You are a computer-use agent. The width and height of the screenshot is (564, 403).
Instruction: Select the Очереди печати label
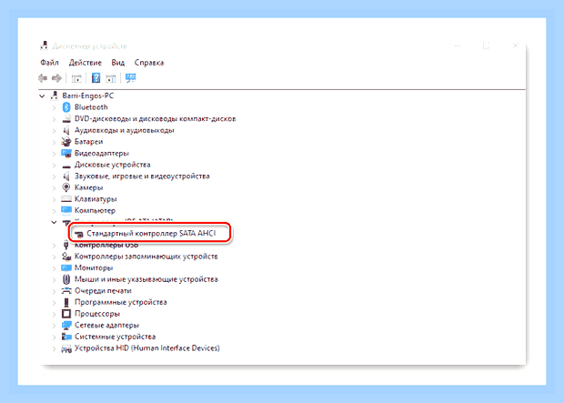(x=103, y=291)
